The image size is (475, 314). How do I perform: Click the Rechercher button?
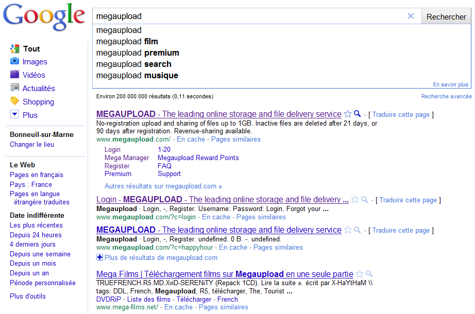(x=446, y=16)
